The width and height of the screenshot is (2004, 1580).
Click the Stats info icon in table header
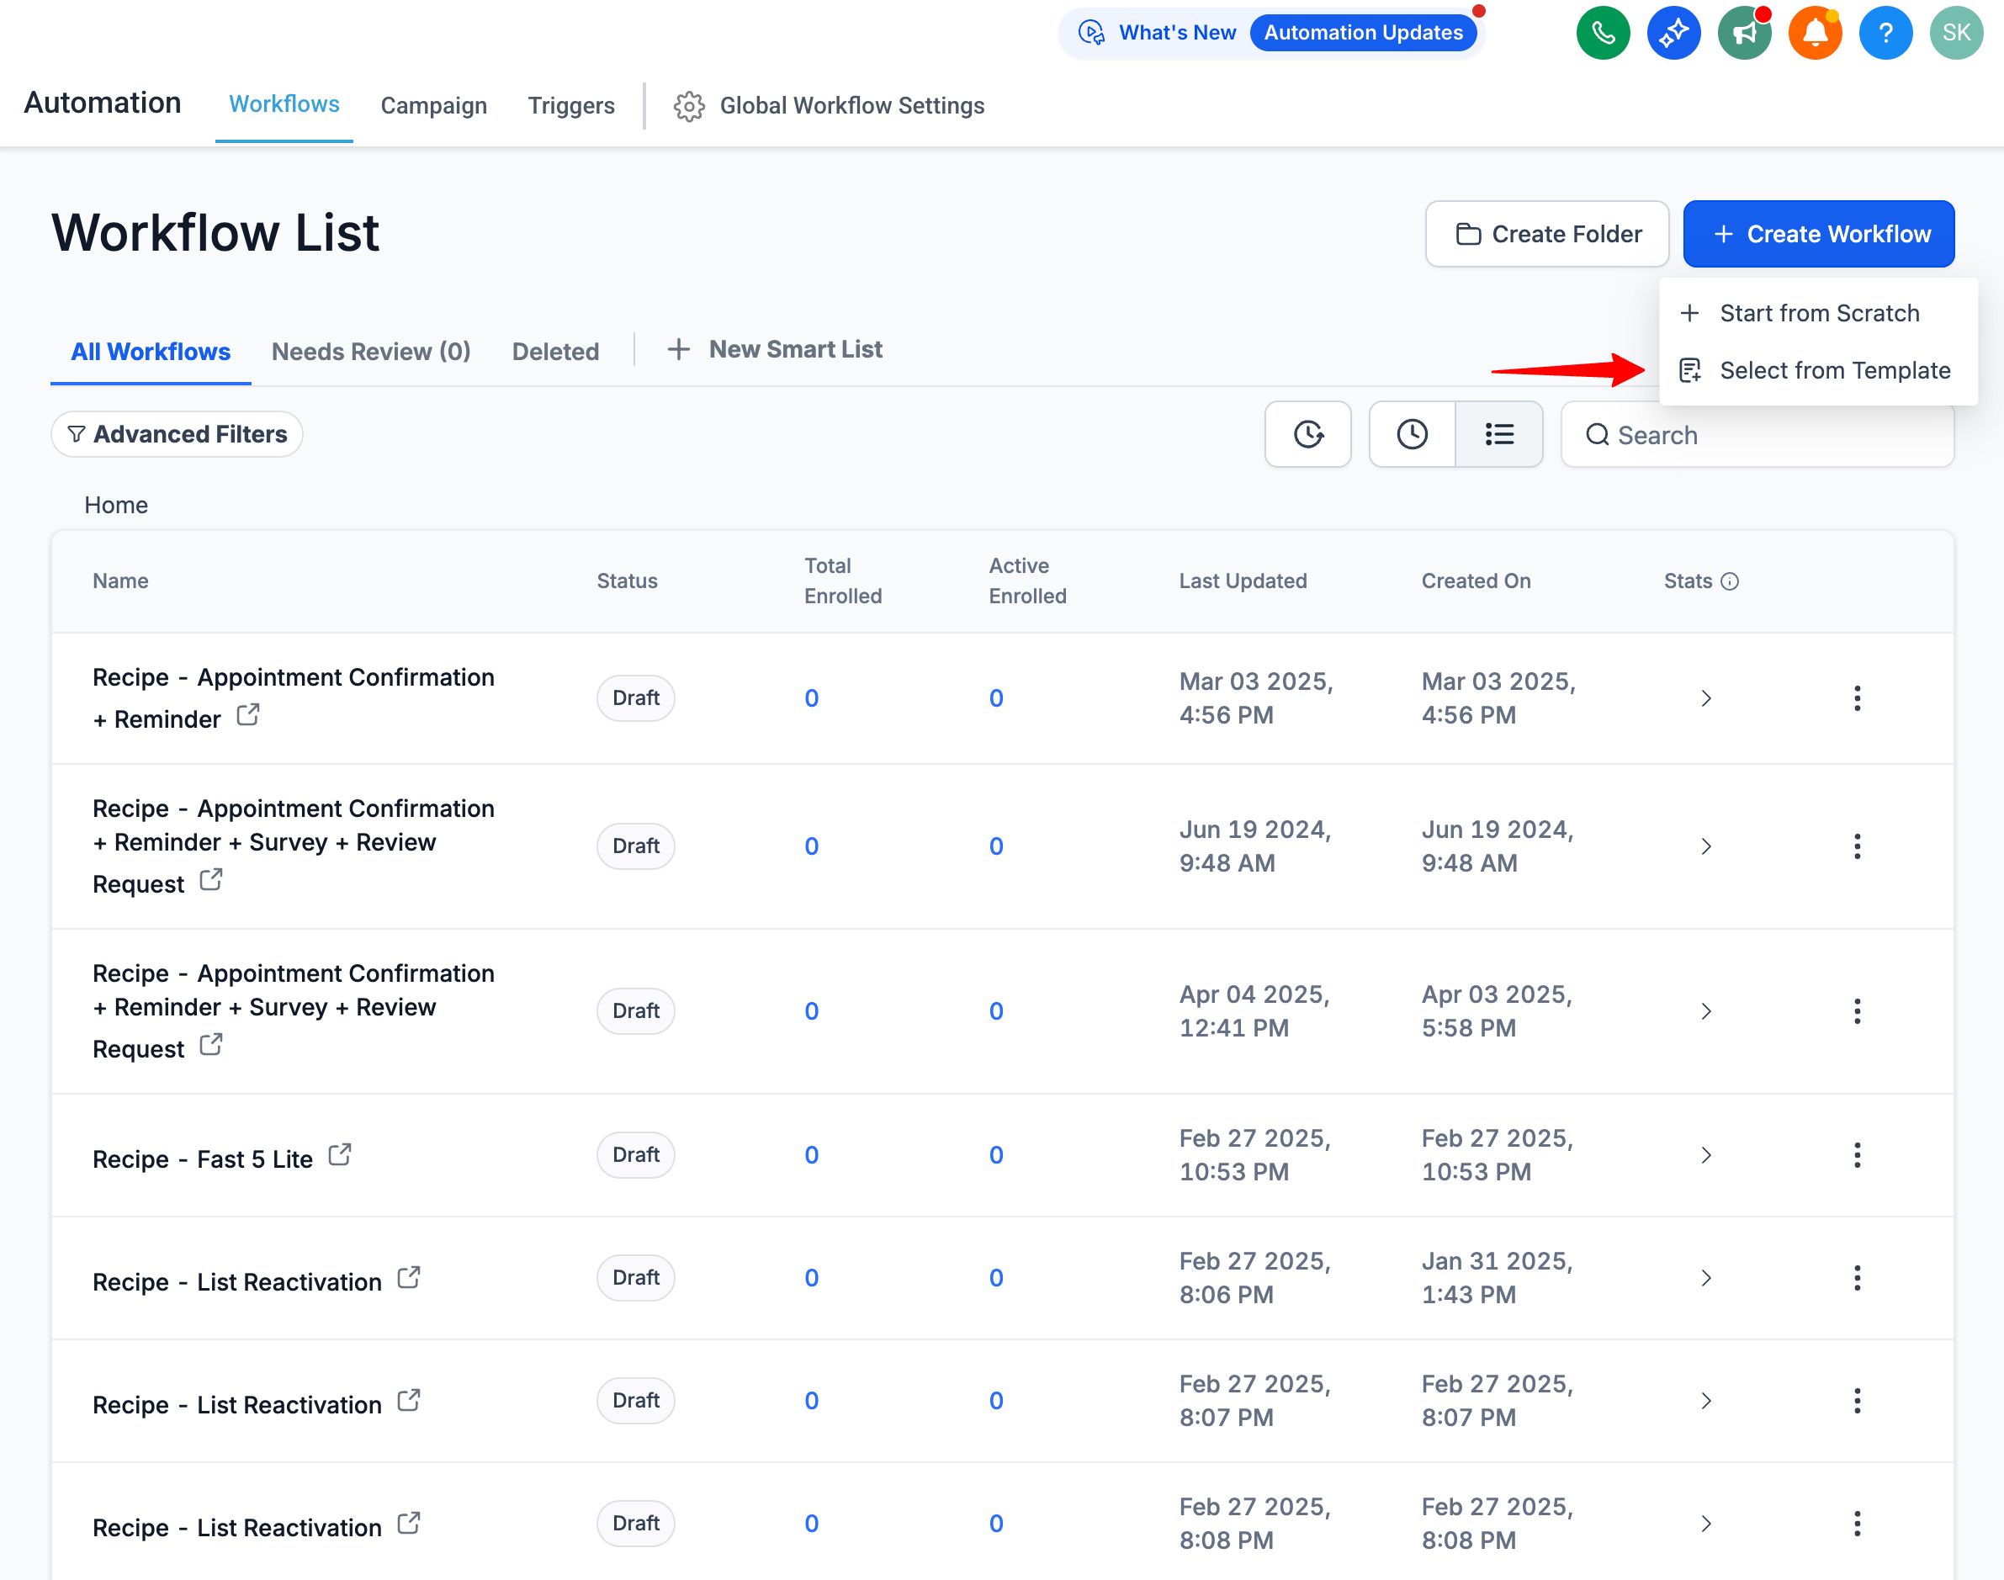point(1730,581)
